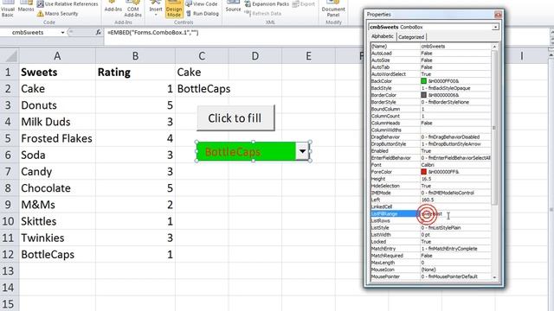Screen dimensions: 554x311
Task: Select the ColumnCount property row
Action: tap(431, 116)
